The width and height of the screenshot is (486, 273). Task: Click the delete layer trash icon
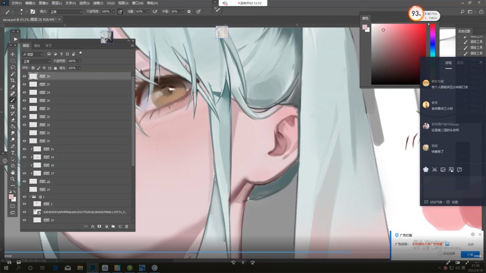click(127, 227)
